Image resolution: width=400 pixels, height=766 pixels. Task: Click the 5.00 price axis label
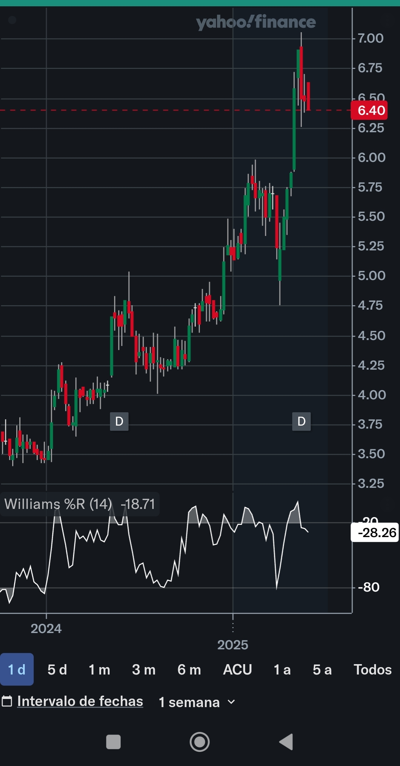tap(371, 276)
